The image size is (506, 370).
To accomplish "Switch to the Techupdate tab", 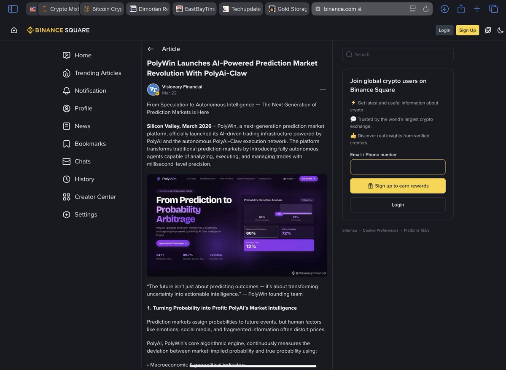I will 241,9.
